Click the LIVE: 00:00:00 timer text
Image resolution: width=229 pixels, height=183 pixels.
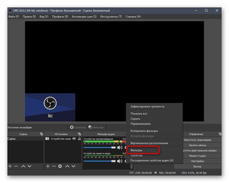click(x=143, y=173)
